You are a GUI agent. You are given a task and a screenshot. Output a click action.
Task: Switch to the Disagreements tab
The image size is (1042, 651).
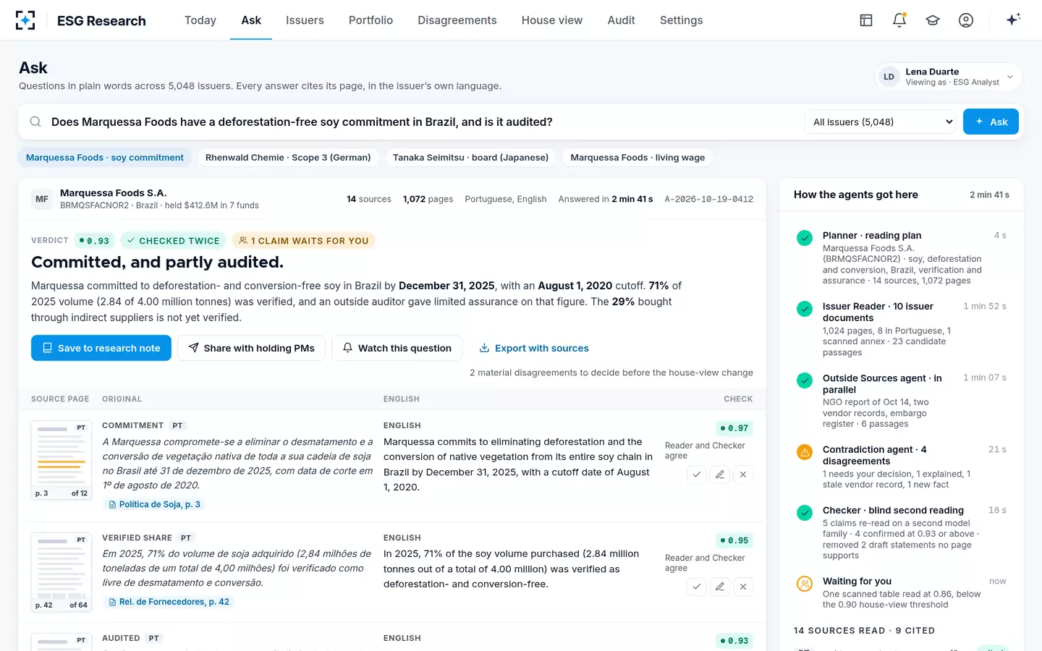tap(457, 20)
